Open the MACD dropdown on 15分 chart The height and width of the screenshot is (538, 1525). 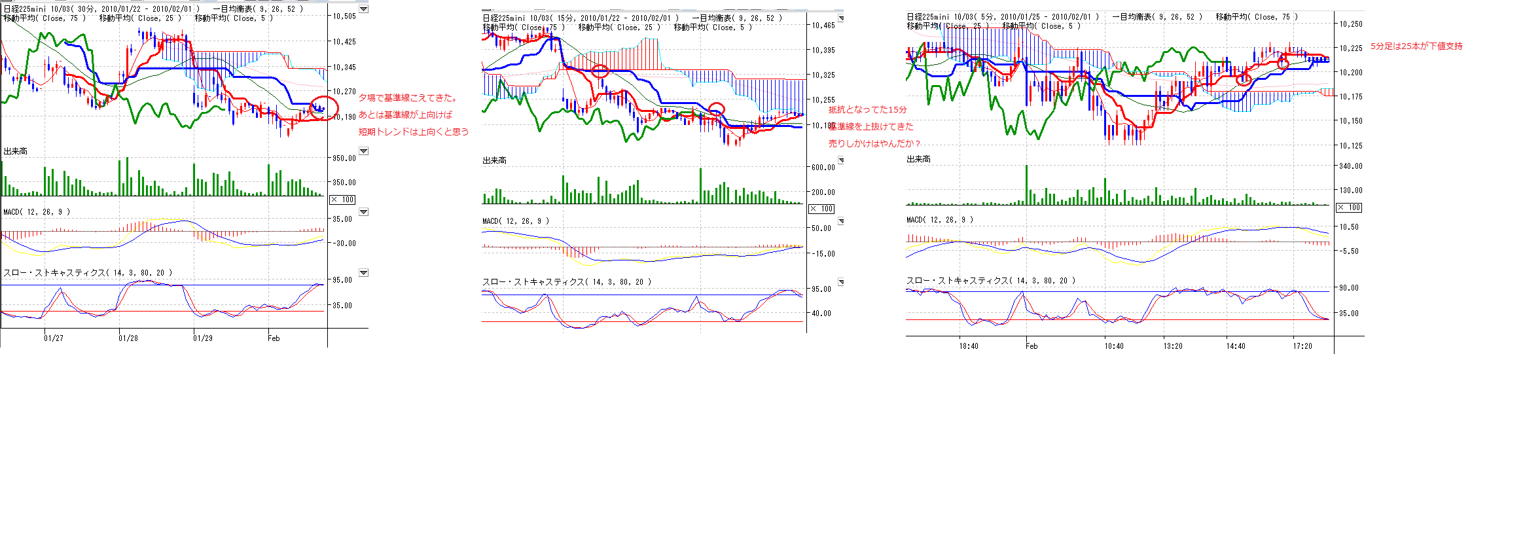click(841, 221)
